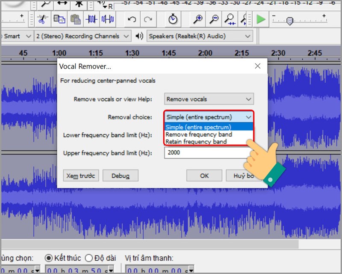Select the Cut (scissors) tool in the toolbar

pos(42,20)
